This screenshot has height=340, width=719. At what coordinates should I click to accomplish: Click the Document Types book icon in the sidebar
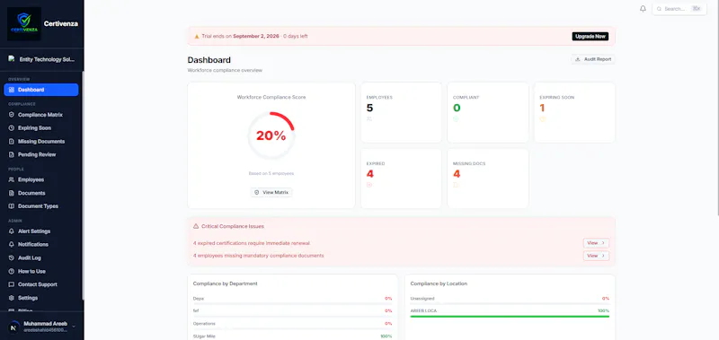(12, 206)
